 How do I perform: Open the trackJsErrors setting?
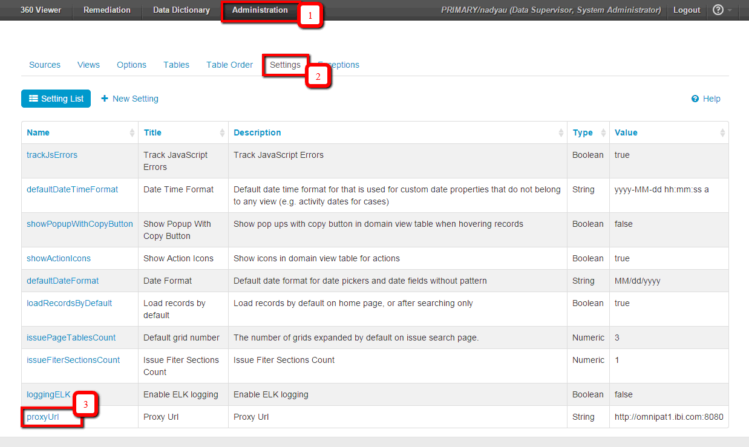pyautogui.click(x=52, y=155)
